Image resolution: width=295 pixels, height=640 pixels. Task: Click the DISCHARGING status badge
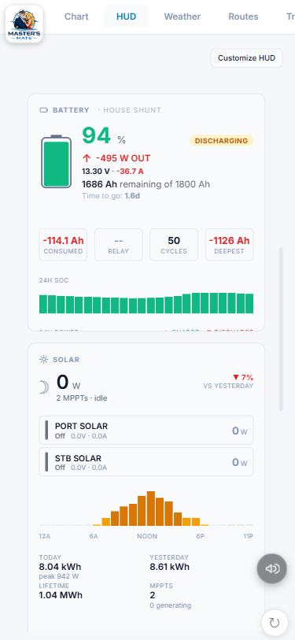pos(222,141)
